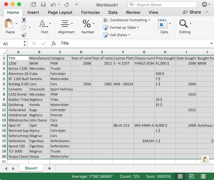The image size is (214, 180).
Task: Open the Paste options dropdown arrow
Action: click(x=16, y=24)
